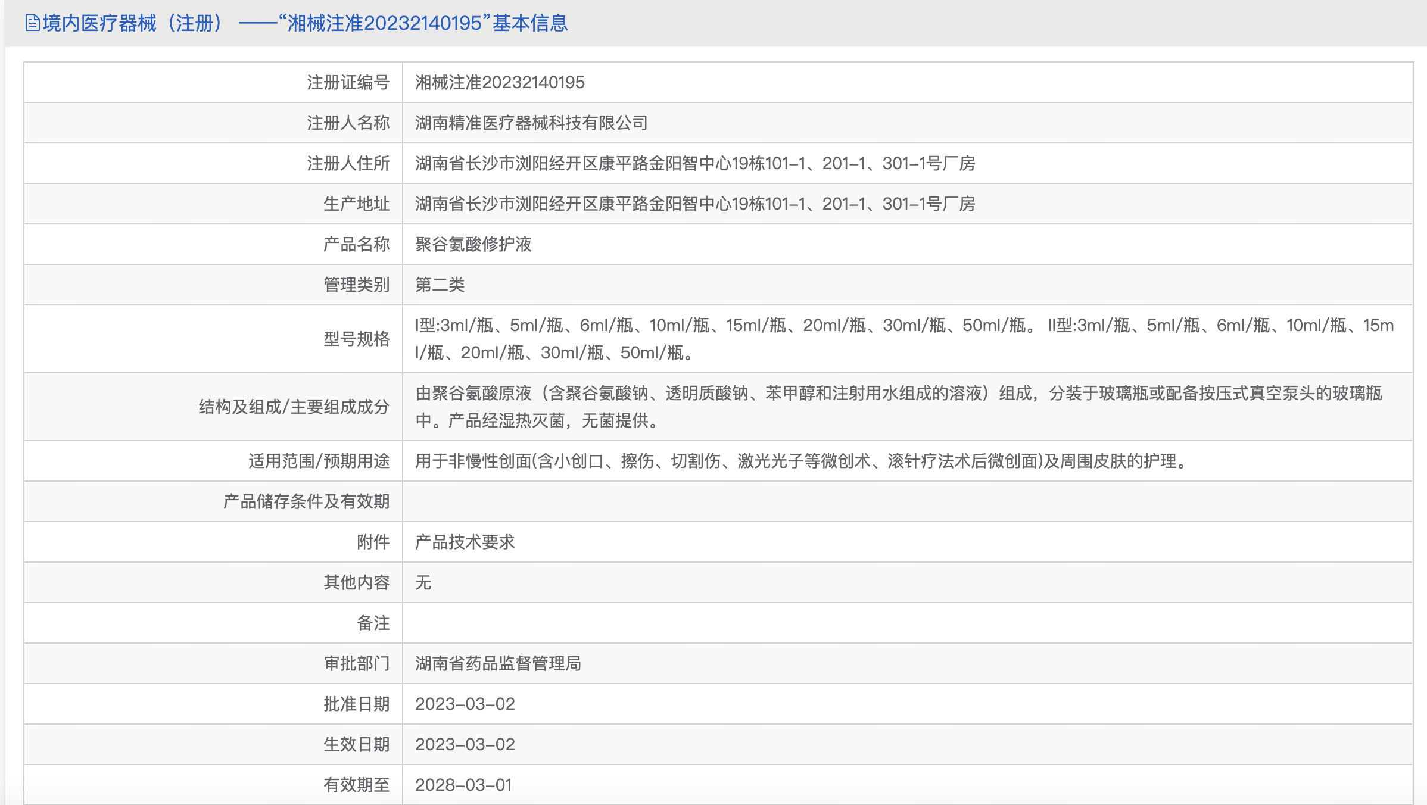Click the 审批部门 label

point(356,663)
